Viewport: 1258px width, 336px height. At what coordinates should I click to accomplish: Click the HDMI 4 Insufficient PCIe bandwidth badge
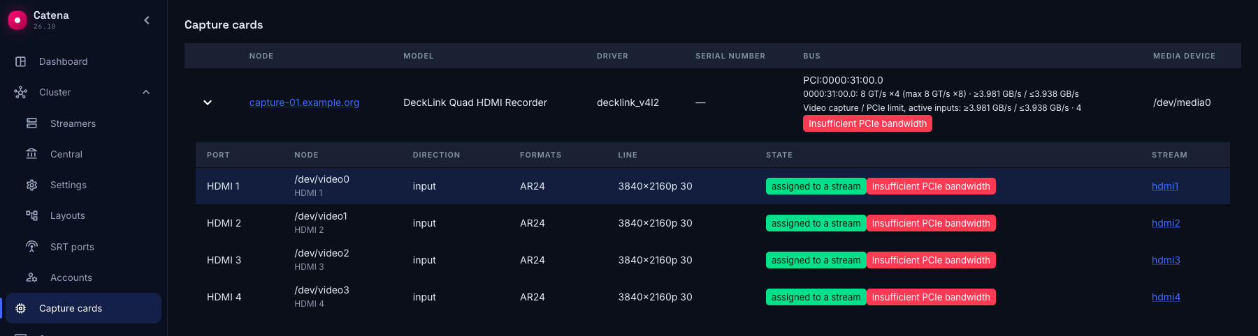coord(931,297)
